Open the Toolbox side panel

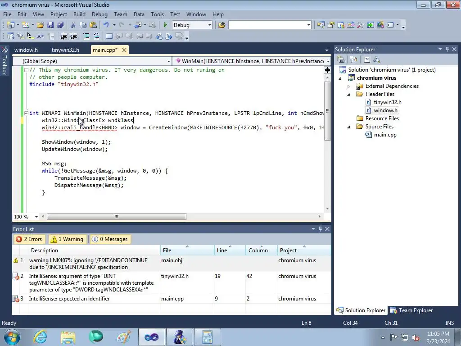(x=4, y=61)
